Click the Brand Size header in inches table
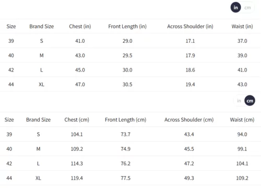The image size is (261, 188). coord(42,27)
